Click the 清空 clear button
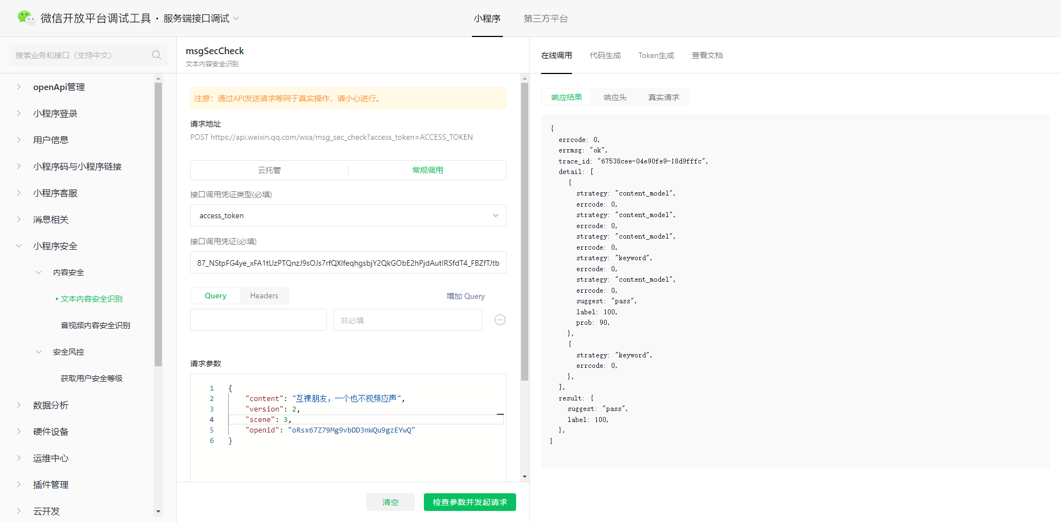Image resolution: width=1061 pixels, height=522 pixels. coord(391,502)
